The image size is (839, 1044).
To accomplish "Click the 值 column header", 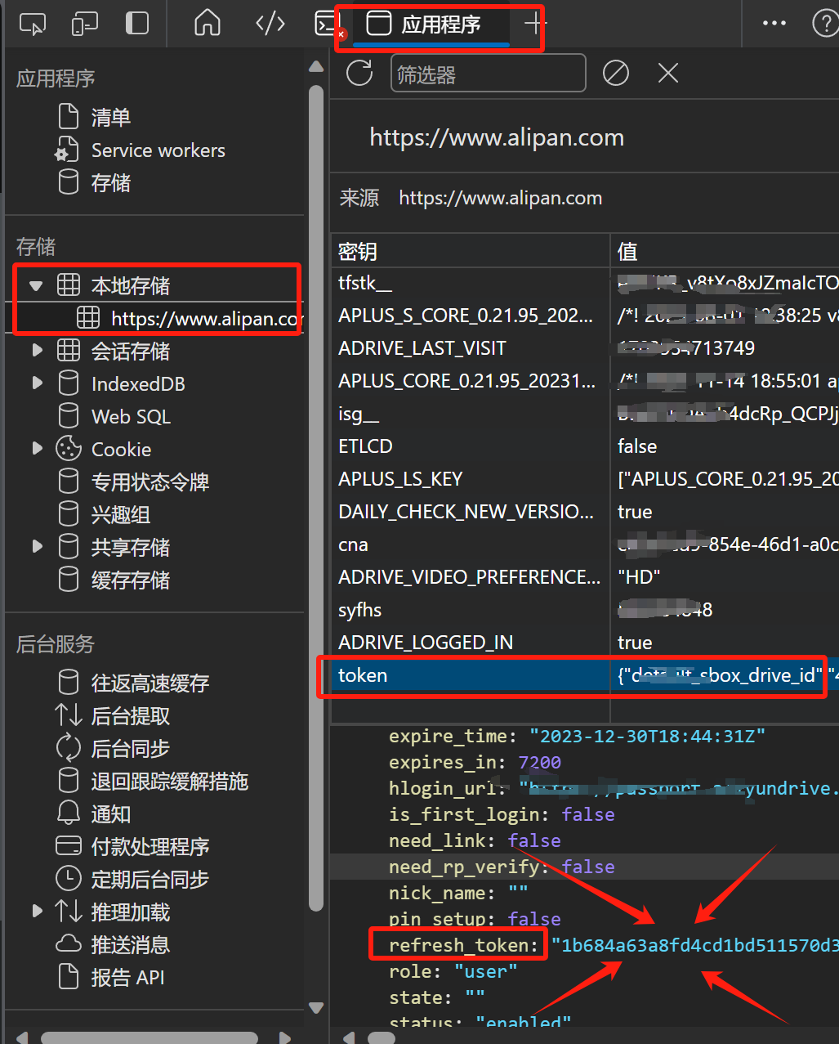I will pyautogui.click(x=725, y=251).
